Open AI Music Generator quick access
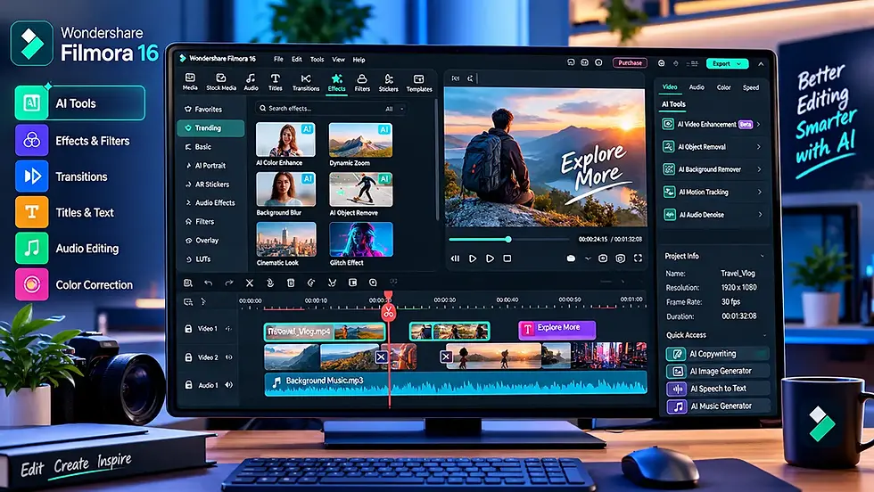Screen dimensions: 874x492 point(719,406)
